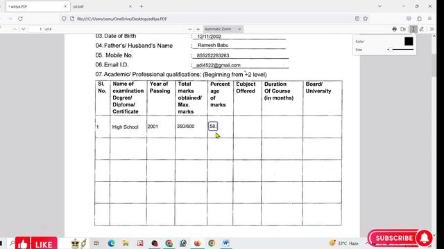Toggle the Text annotation tool

pos(413,29)
